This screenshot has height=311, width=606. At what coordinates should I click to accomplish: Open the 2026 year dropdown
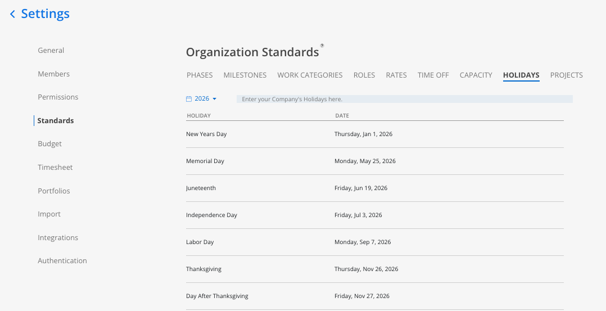coord(205,98)
